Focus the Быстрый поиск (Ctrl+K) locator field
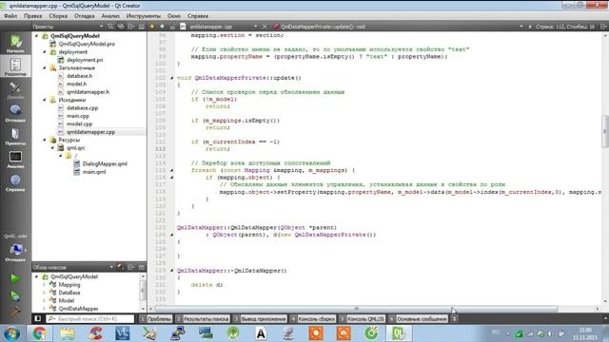The image size is (609, 342). pos(90,319)
